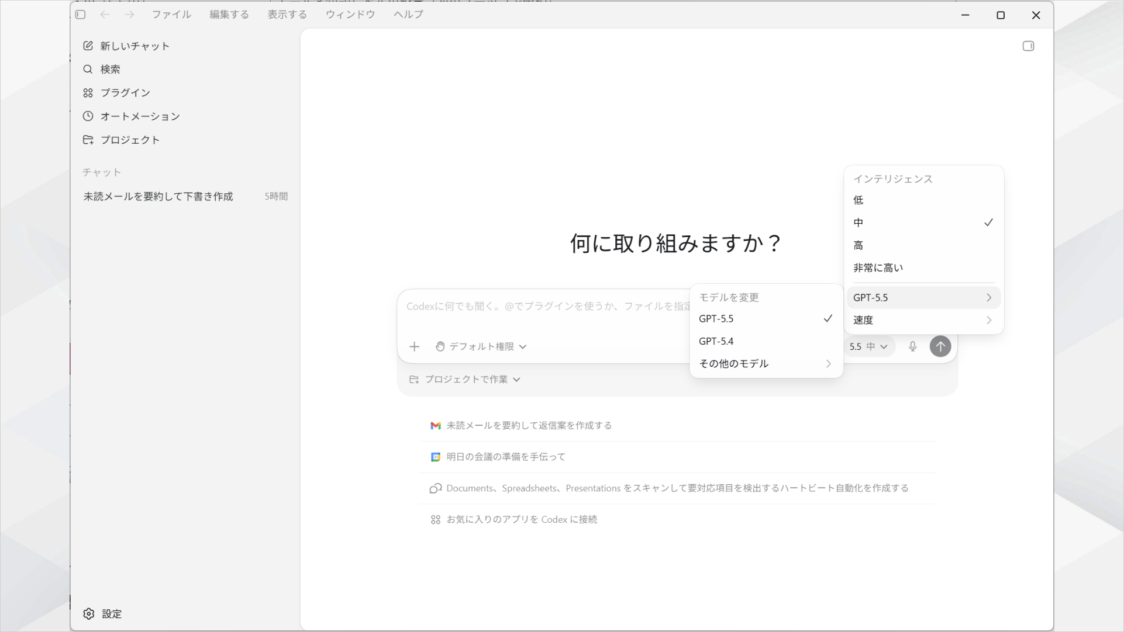Open the right panel toggle icon at top right

(1028, 46)
